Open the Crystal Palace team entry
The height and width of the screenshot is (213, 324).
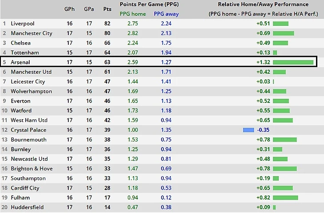point(28,130)
